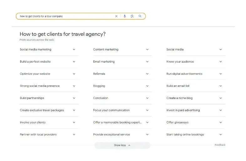Expand Start taking online bookings

pos(196,134)
